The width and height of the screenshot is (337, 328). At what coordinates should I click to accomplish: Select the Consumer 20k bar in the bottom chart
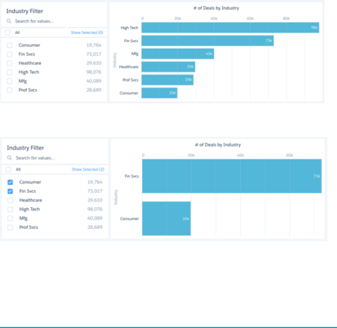[166, 218]
